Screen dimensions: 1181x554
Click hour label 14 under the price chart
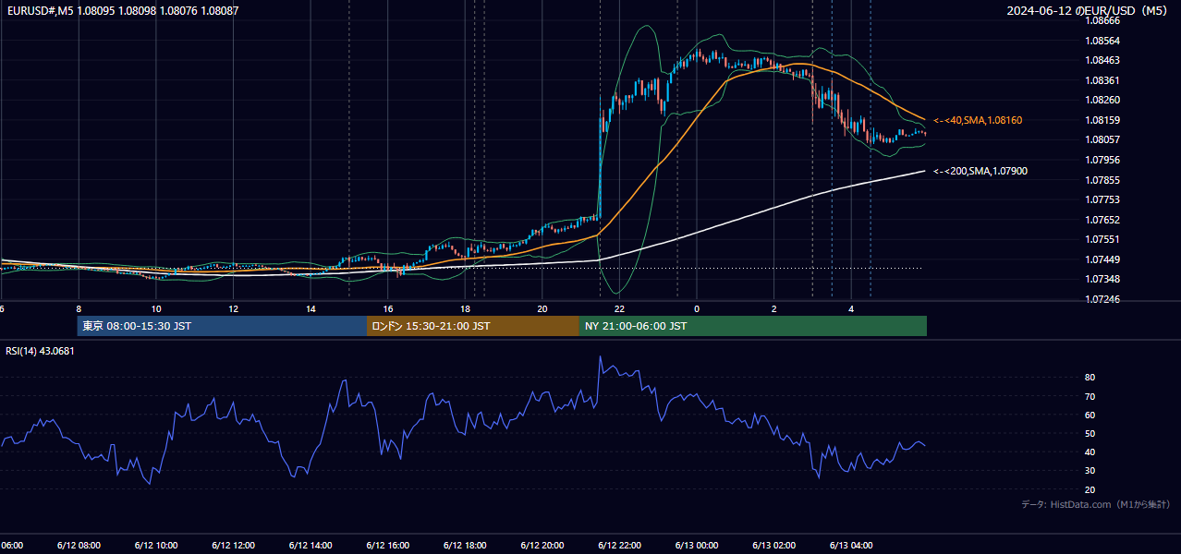310,308
